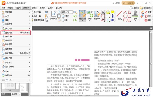Screen dimensions: 153x97
Task: Click the snapshot camera icon
Action: coord(46,12)
